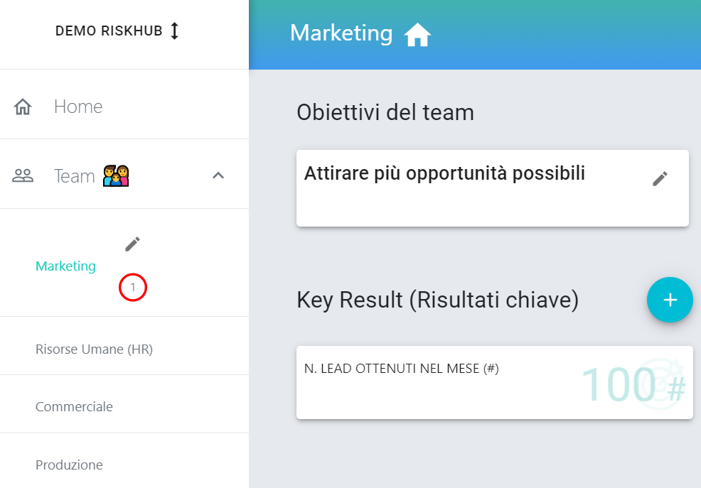The width and height of the screenshot is (701, 488).
Task: Click the house icon beside Home in sidebar
Action: pos(23,107)
